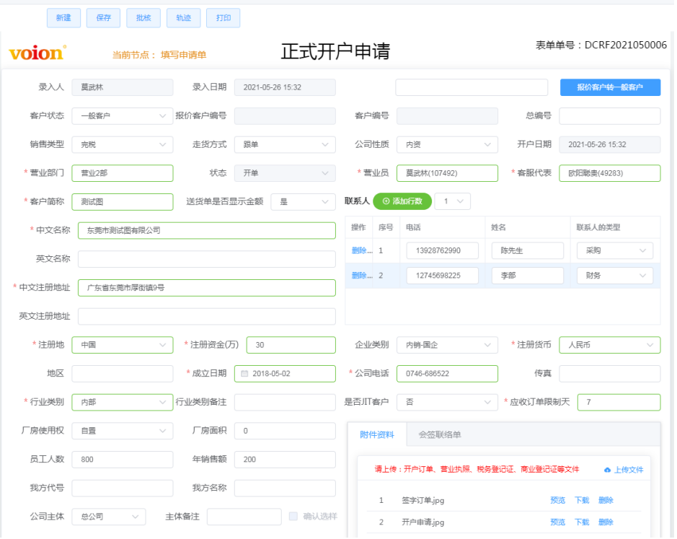This screenshot has height=539, width=677.
Task: Open the 是否JIT客户 dropdown
Action: [x=447, y=403]
